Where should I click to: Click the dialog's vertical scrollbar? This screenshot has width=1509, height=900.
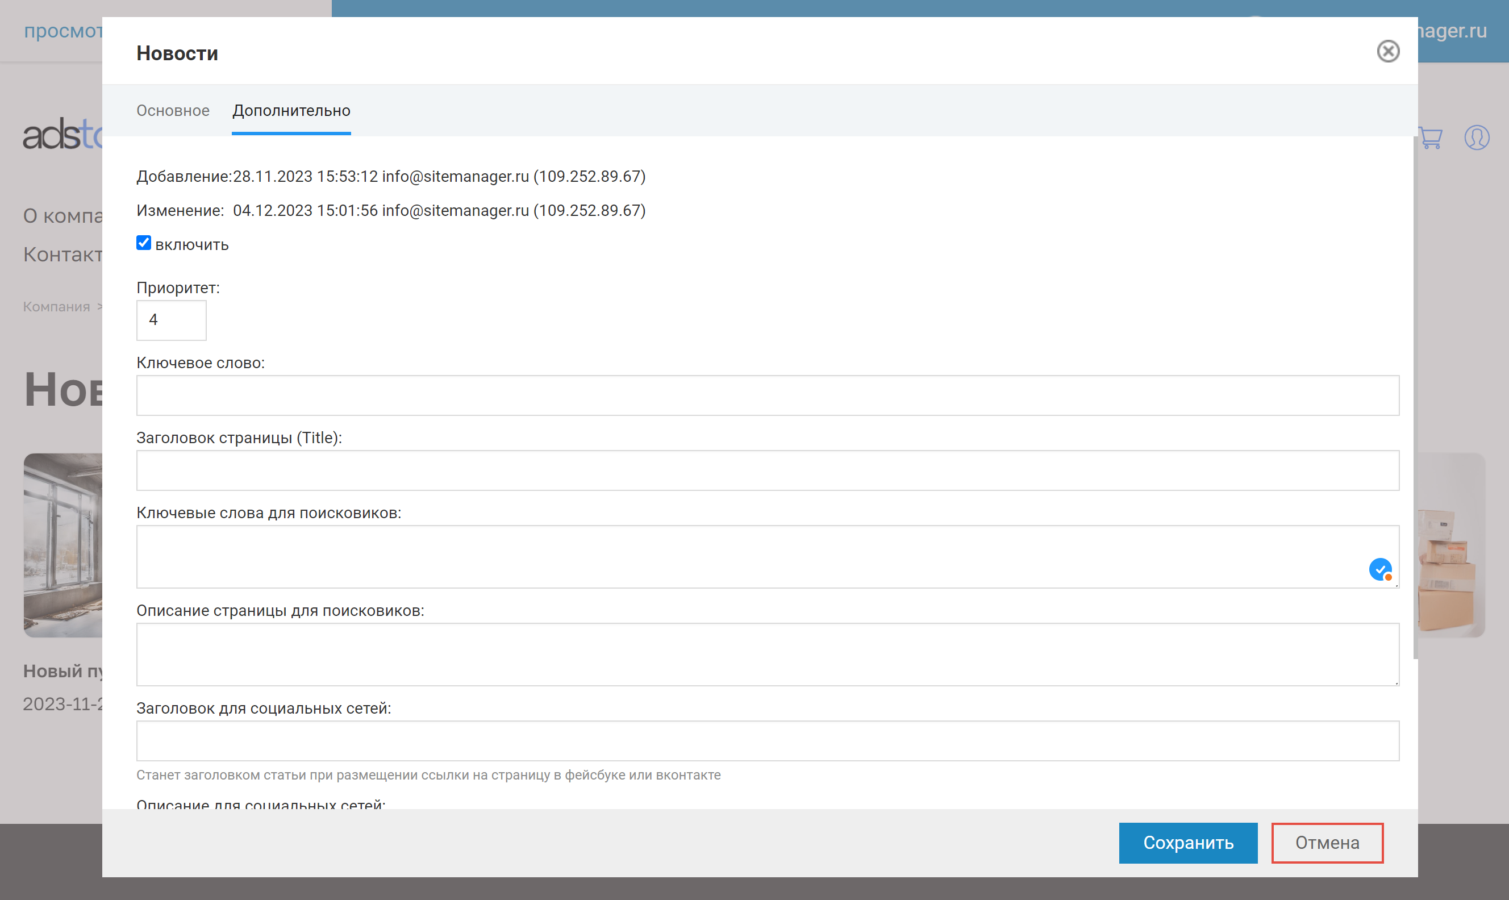pos(1415,397)
